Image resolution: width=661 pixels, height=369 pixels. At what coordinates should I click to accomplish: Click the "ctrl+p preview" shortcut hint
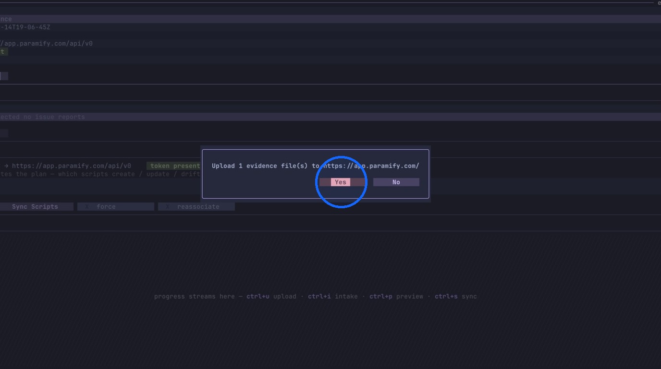click(396, 297)
